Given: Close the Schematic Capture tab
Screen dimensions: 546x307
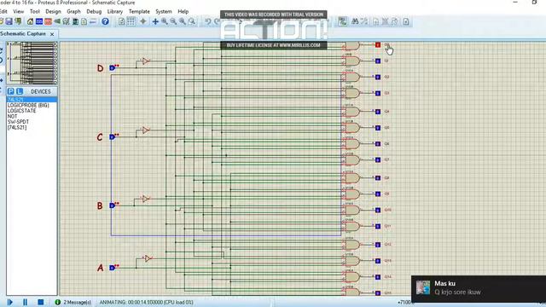Looking at the screenshot, I should [x=52, y=34].
